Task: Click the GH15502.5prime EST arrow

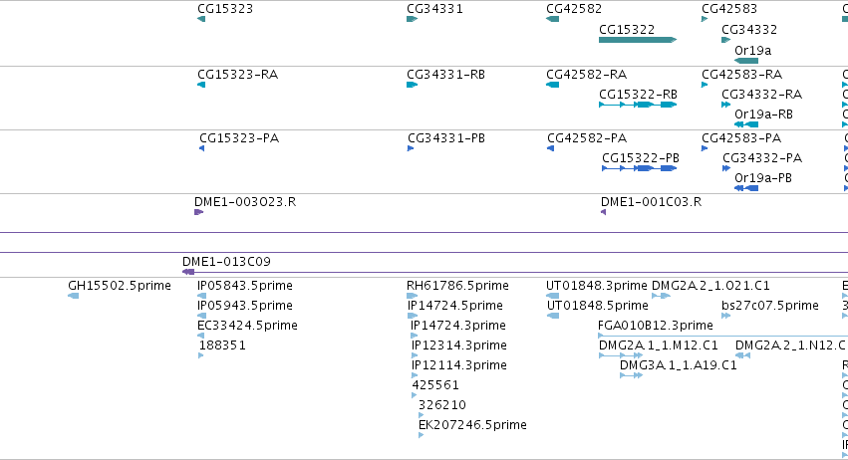Action: coord(73,296)
